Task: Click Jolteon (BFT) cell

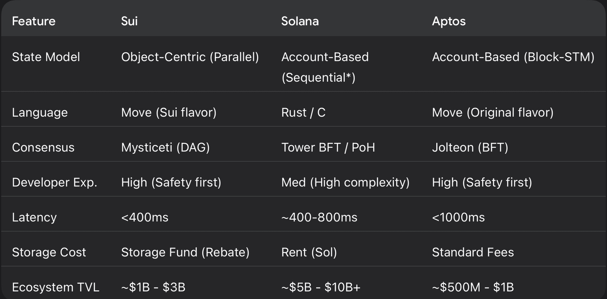Action: coord(470,147)
